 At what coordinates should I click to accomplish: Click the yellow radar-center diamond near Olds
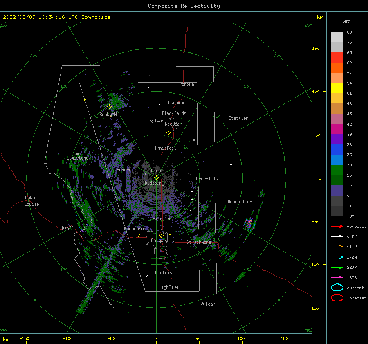coord(156,178)
